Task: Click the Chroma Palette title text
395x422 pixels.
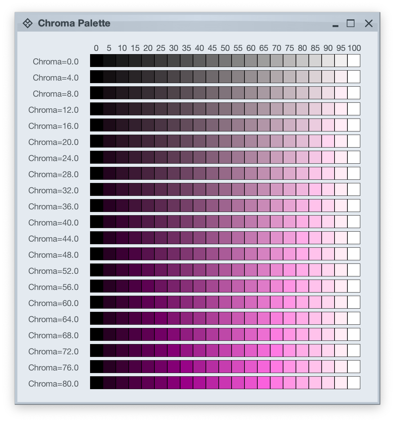Action: [x=74, y=23]
